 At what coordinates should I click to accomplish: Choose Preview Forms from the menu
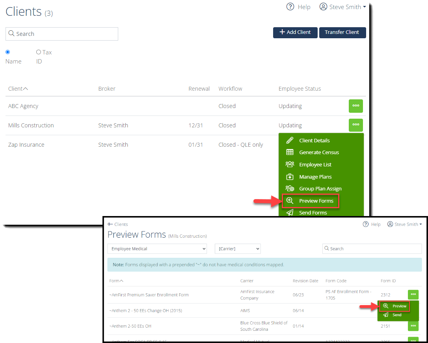311,201
